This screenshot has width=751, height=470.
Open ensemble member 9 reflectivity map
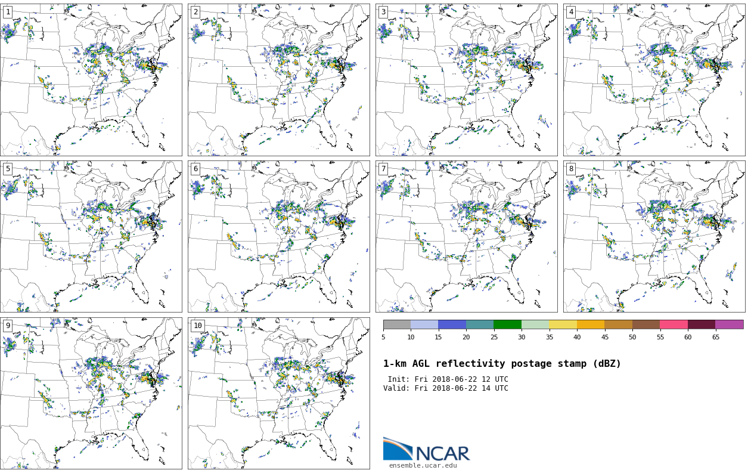[91, 393]
